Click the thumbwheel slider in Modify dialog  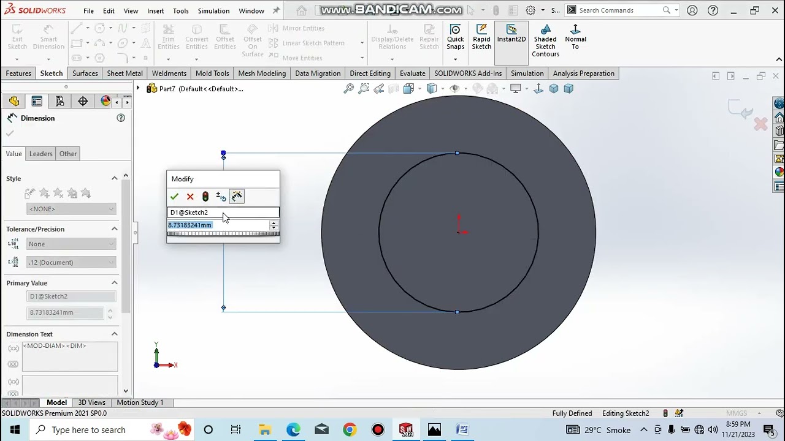tap(223, 234)
